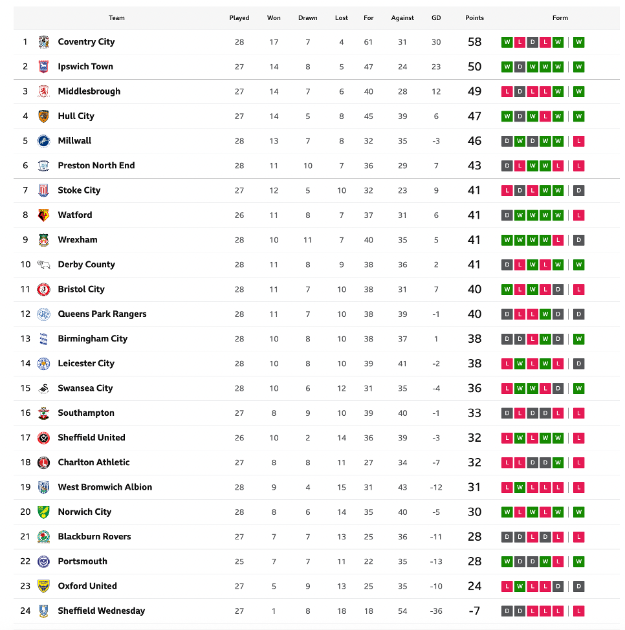Click Millwall's latest form loss badge
The image size is (625, 630).
pos(578,141)
